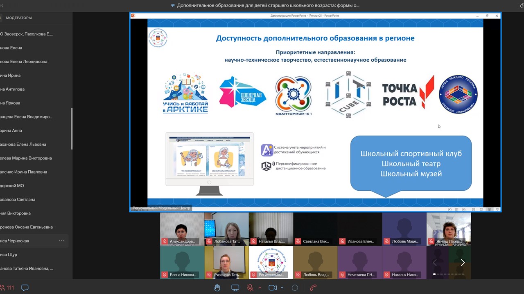The width and height of the screenshot is (524, 294).
Task: Start slideshow from PowerPoint status bar
Action: [x=497, y=209]
